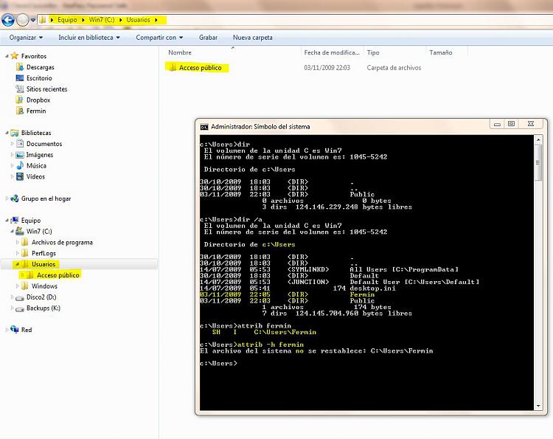This screenshot has width=553, height=439.
Task: Click the command prompt scroll-up arrow
Action: 538,139
